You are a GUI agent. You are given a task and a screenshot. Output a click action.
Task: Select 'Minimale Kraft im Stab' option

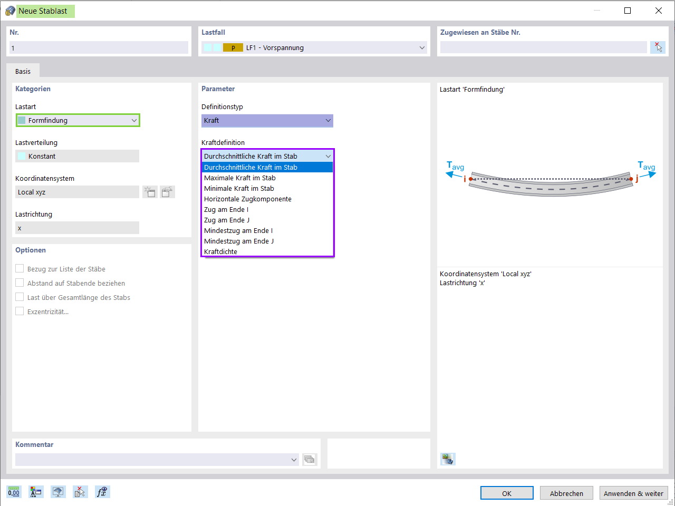point(267,188)
